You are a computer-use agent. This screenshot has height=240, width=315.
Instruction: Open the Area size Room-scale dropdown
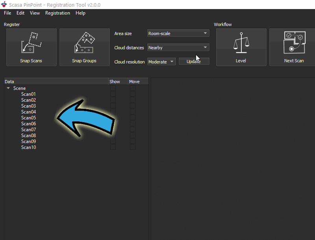(x=178, y=33)
